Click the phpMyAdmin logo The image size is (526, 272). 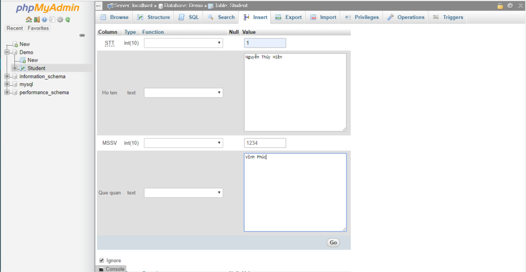coord(48,8)
